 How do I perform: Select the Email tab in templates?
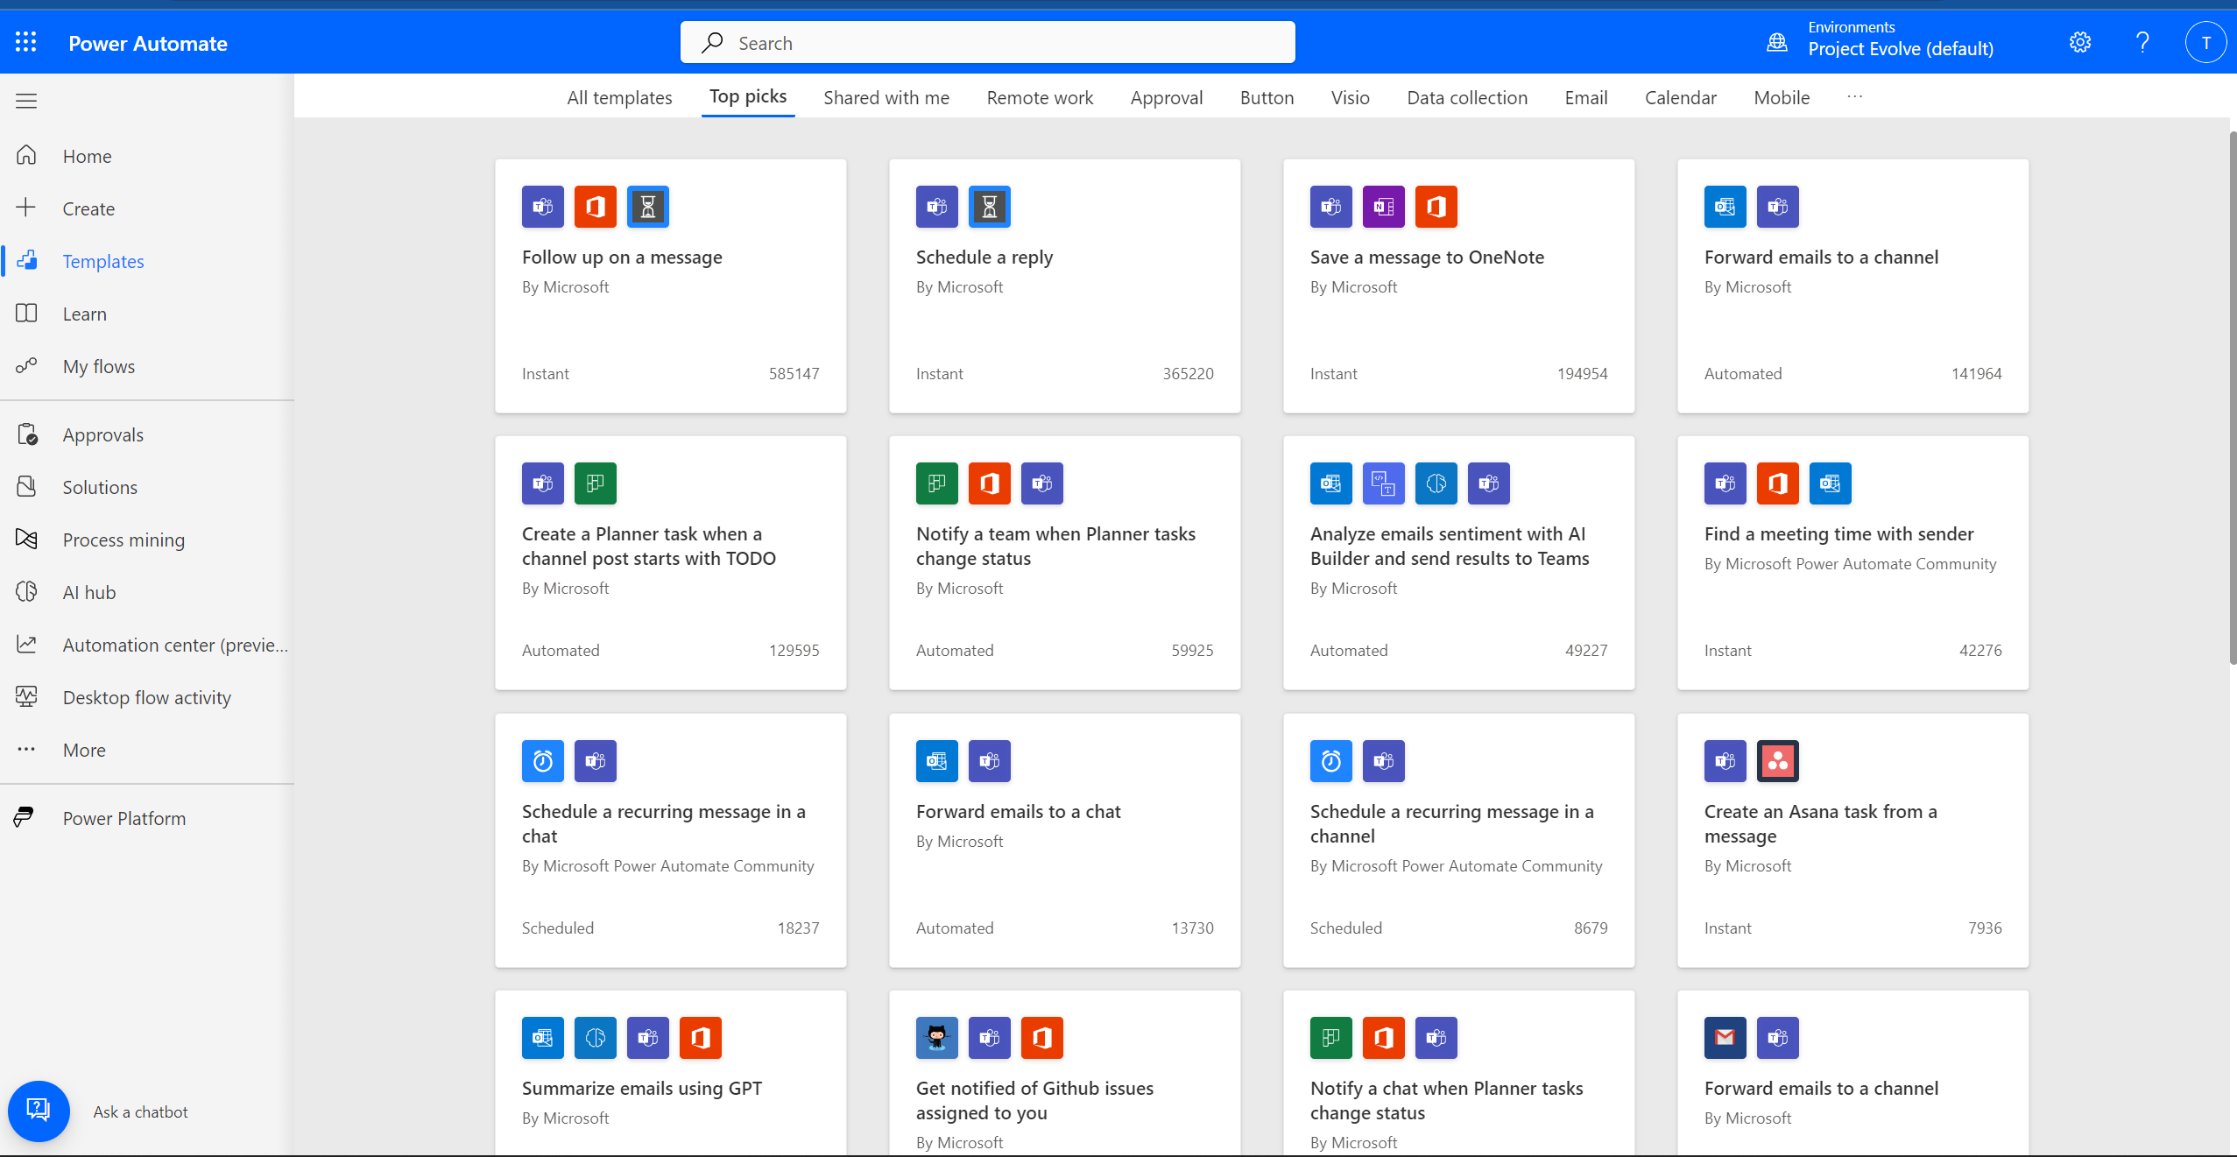pos(1586,96)
